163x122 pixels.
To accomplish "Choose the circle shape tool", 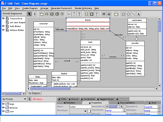I will (128, 14).
